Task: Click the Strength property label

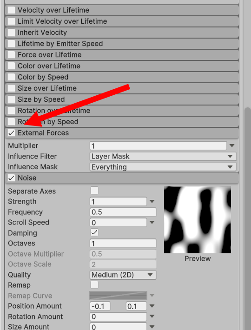Action: [x=22, y=201]
